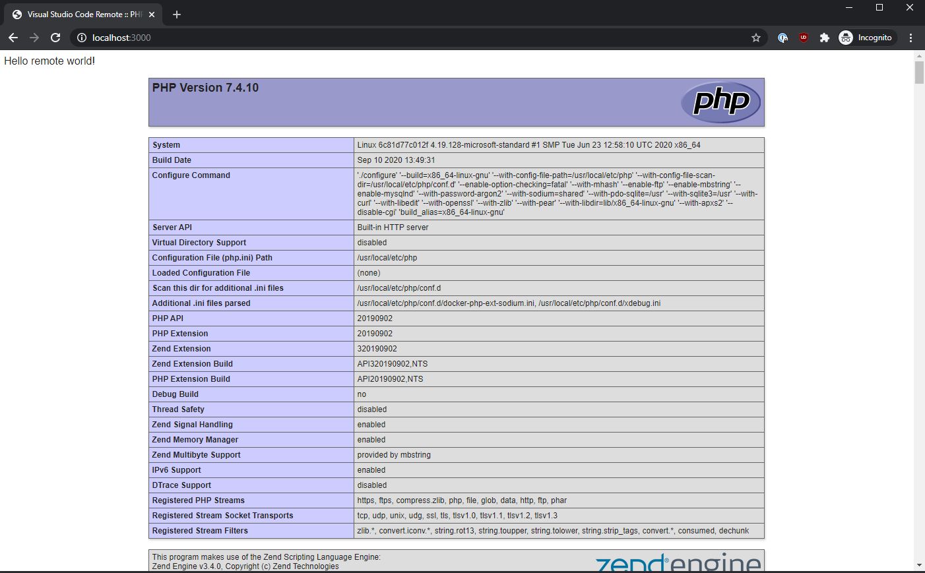This screenshot has width=925, height=573.
Task: Click the forward navigation arrow
Action: (x=34, y=38)
